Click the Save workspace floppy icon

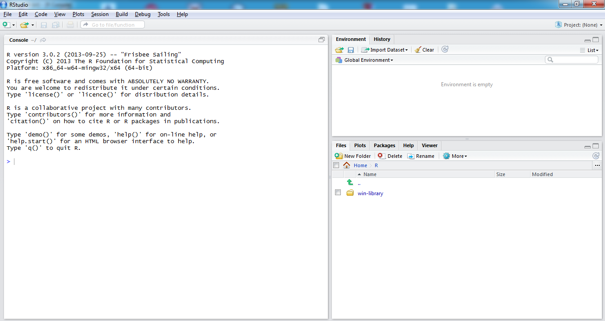pyautogui.click(x=351, y=50)
